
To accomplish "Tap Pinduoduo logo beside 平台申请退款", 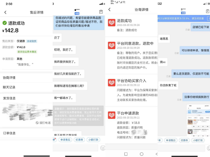I will click(x=112, y=115).
